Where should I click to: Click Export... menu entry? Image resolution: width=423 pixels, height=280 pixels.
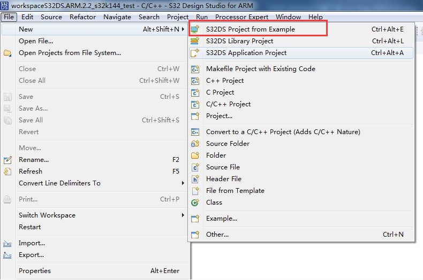pos(94,255)
